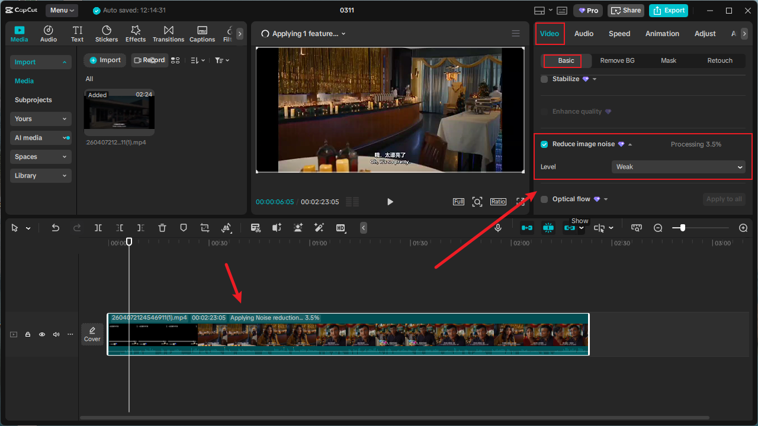
Task: Select the Split tool icon
Action: [98, 228]
